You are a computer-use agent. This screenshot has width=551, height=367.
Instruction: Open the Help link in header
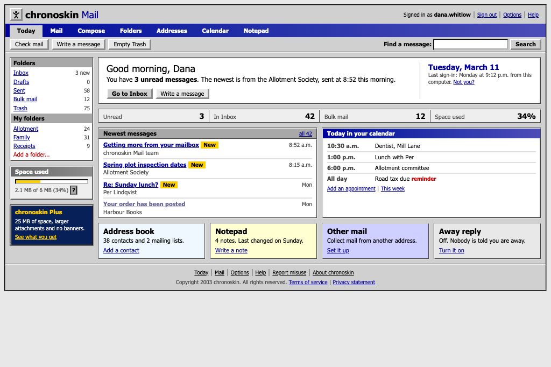click(x=533, y=15)
